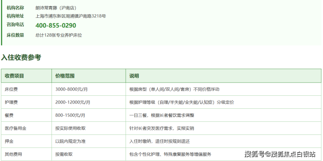
Task: Select the institution name 朗诗常青藤（沪南店）
Action: pos(56,8)
